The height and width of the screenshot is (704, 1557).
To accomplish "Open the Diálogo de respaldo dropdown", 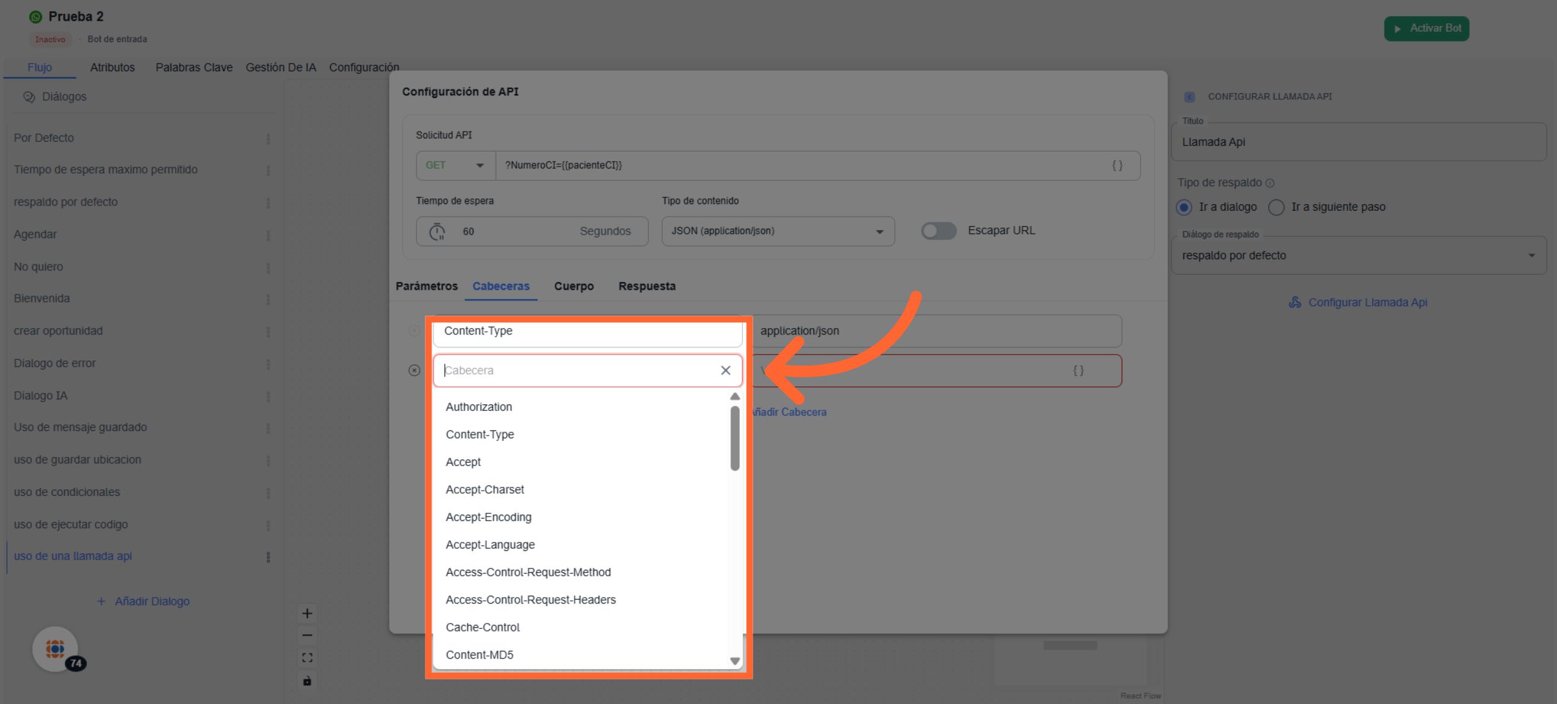I will [x=1358, y=255].
